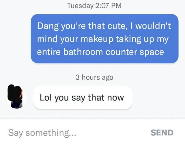Screen dimensions: 185x146
Task: Click 'Dang' at start of sent message
Action: (48, 26)
